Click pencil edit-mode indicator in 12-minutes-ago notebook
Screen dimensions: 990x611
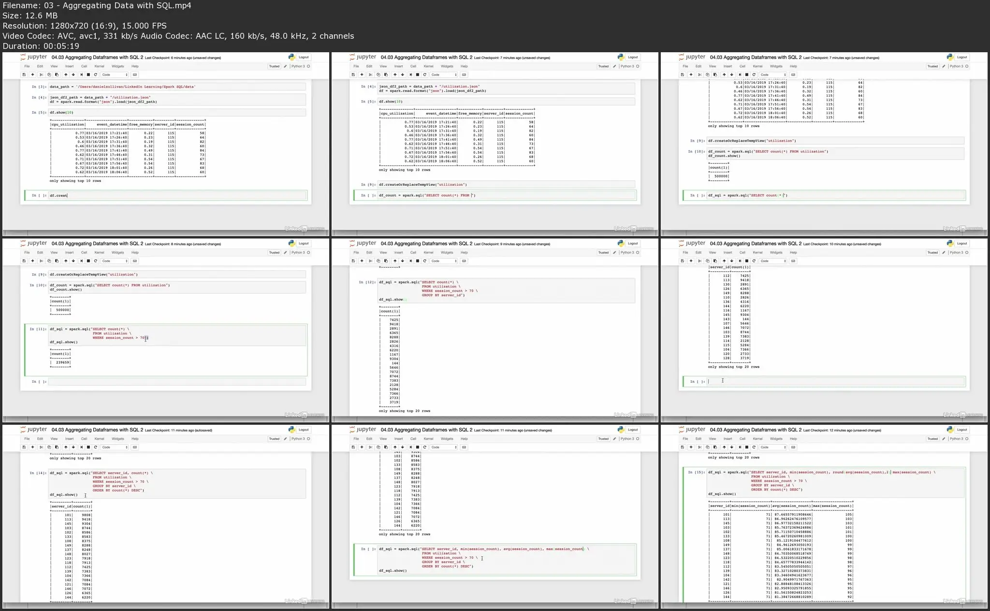tap(944, 439)
